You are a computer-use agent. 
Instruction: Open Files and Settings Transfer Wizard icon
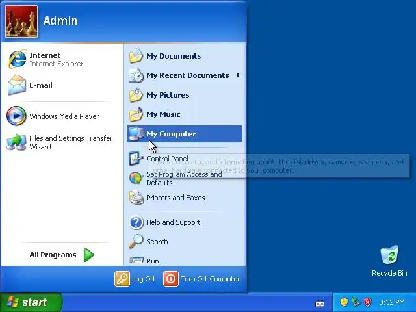pyautogui.click(x=16, y=142)
